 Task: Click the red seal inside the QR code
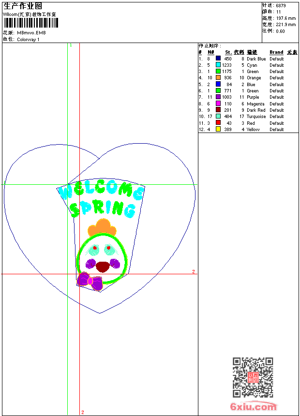pos(253,378)
